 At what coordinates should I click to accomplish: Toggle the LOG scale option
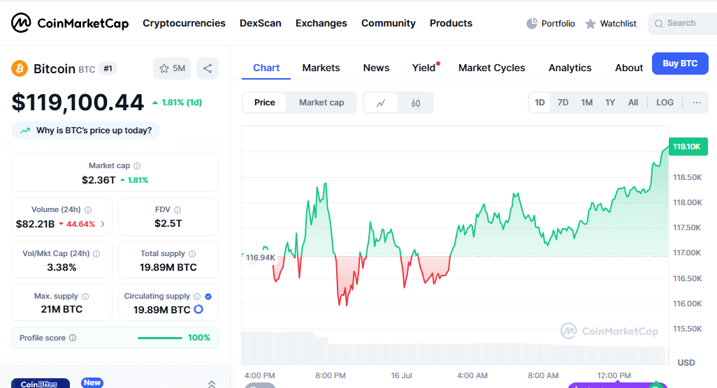click(665, 103)
